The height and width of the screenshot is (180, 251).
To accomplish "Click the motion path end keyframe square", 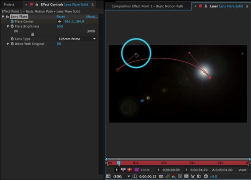I will [210, 78].
